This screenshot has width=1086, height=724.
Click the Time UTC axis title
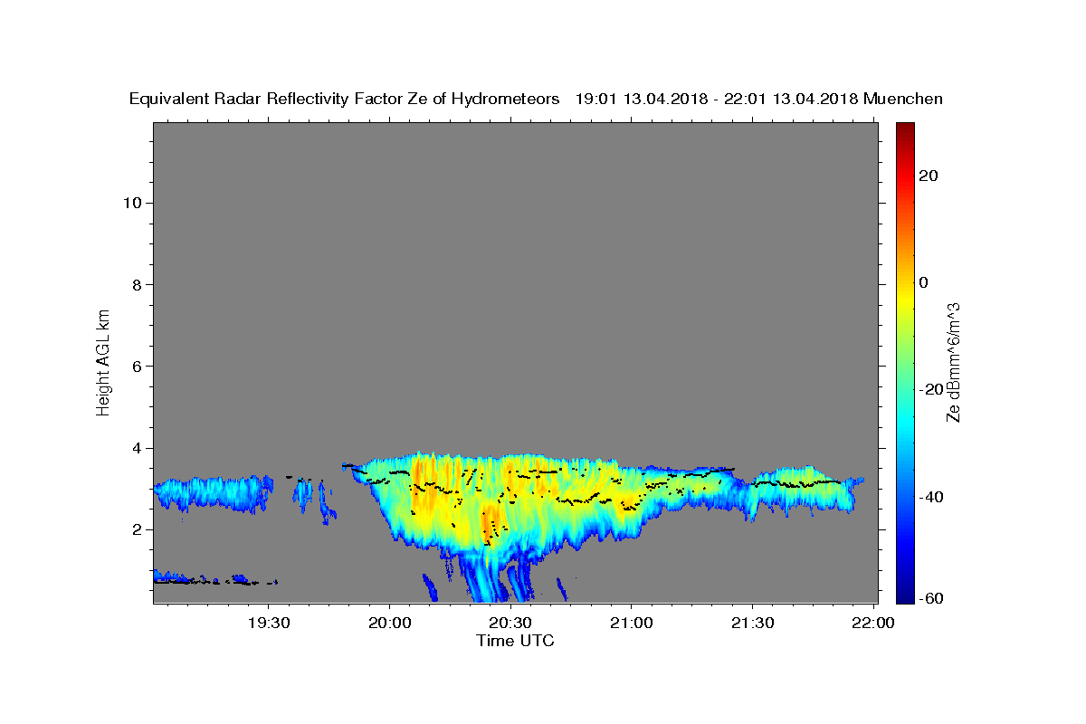click(515, 641)
